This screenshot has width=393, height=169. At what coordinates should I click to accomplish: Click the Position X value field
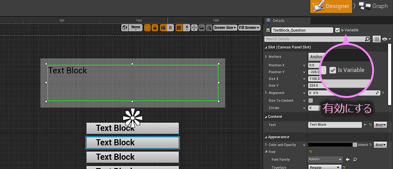(314, 66)
